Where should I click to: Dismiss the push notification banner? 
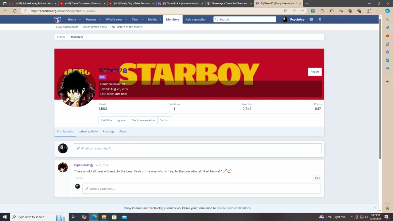(375, 208)
